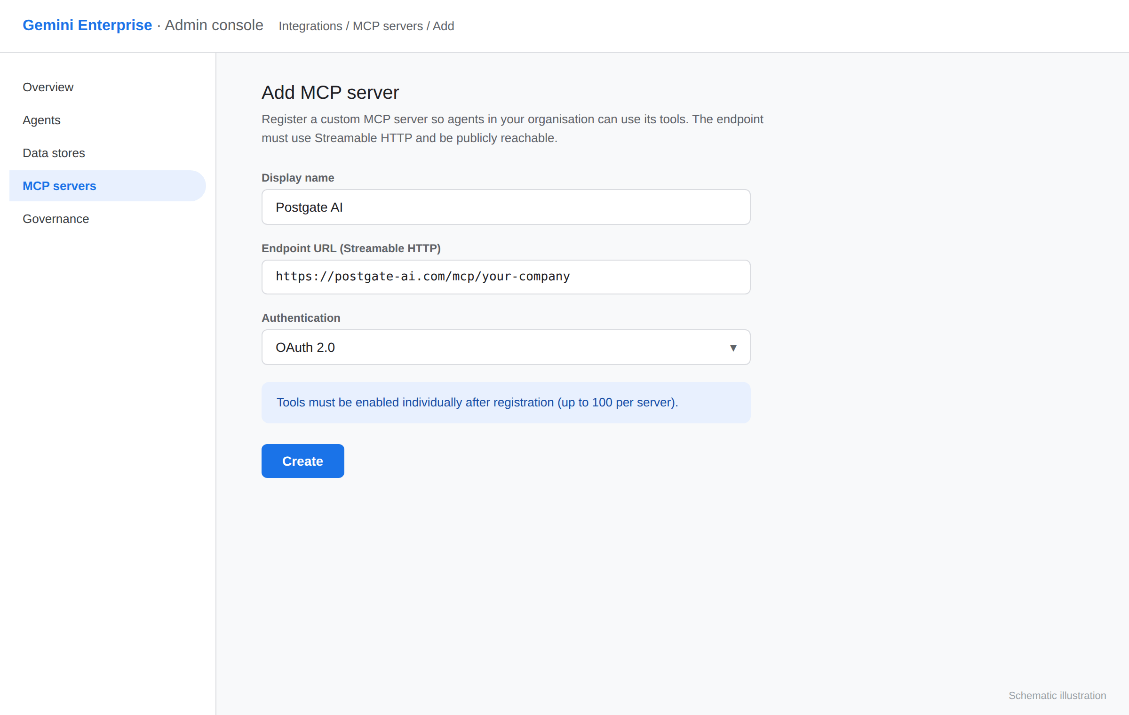The width and height of the screenshot is (1129, 715).
Task: Click the Endpoint URL (Streamable HTTP) label
Action: pyautogui.click(x=351, y=248)
